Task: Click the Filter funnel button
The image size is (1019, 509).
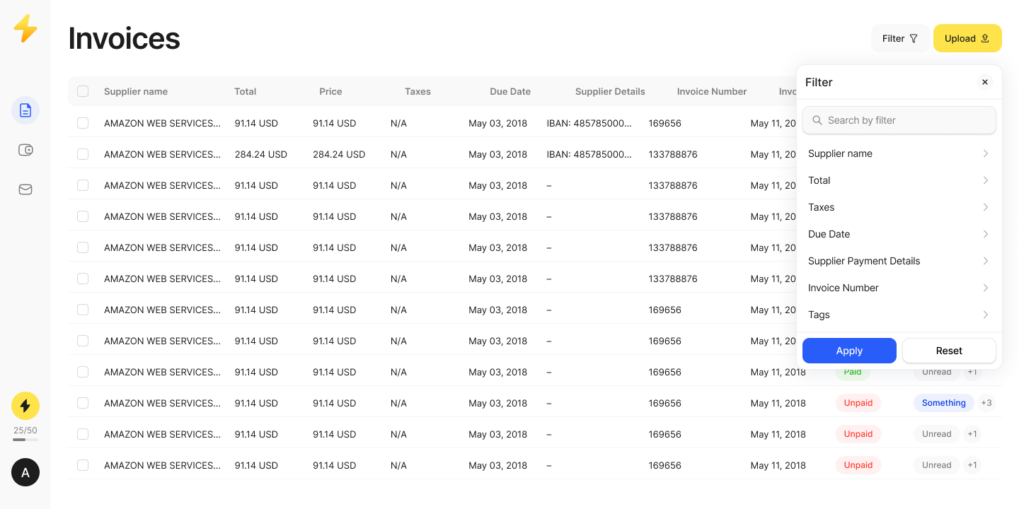Action: pos(900,38)
